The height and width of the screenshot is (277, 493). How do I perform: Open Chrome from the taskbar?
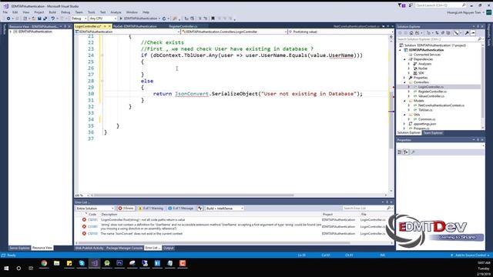point(44,263)
